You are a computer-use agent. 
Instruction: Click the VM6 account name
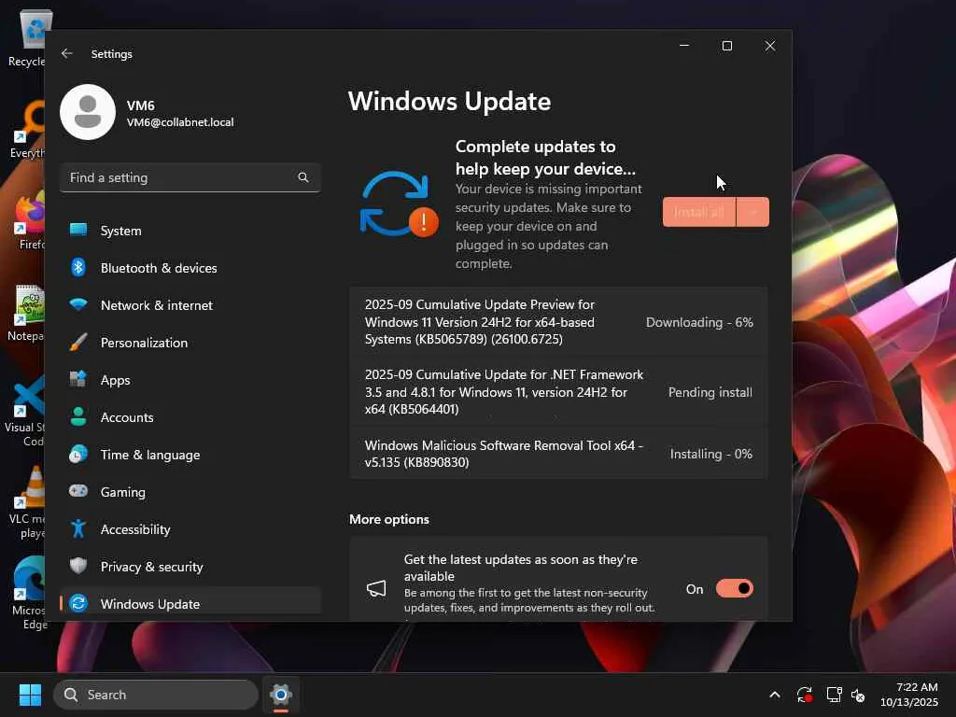tap(140, 105)
